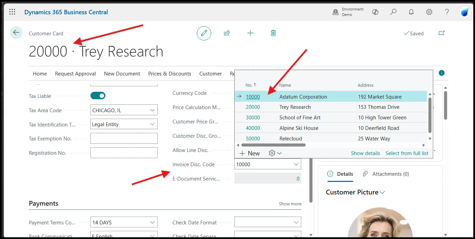Click the 153 Thomas Drive address
The image size is (475, 239).
378,107
